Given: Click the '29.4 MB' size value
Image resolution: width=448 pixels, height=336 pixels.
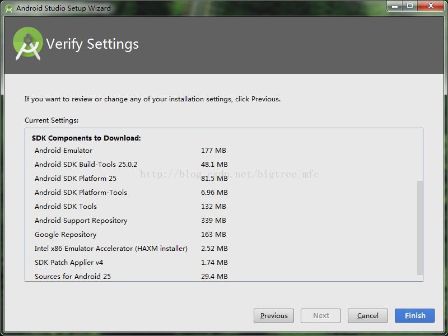Looking at the screenshot, I should point(214,276).
